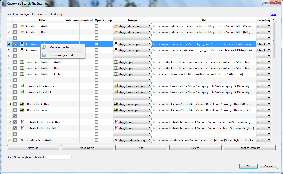Dismiss dialog with Cancel button
Viewport: 283px width, 174px height.
point(268,166)
